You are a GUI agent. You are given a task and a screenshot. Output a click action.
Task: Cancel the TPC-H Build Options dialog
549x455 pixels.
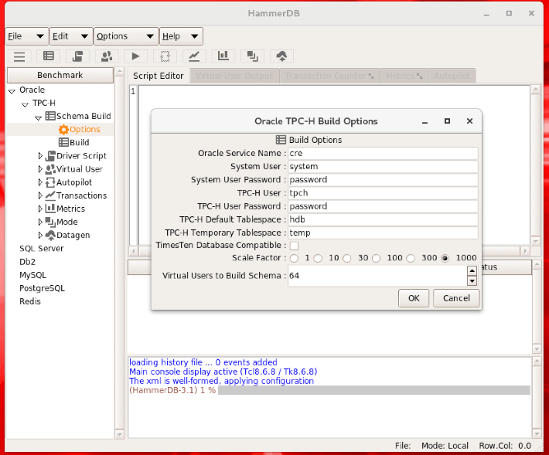(x=456, y=298)
